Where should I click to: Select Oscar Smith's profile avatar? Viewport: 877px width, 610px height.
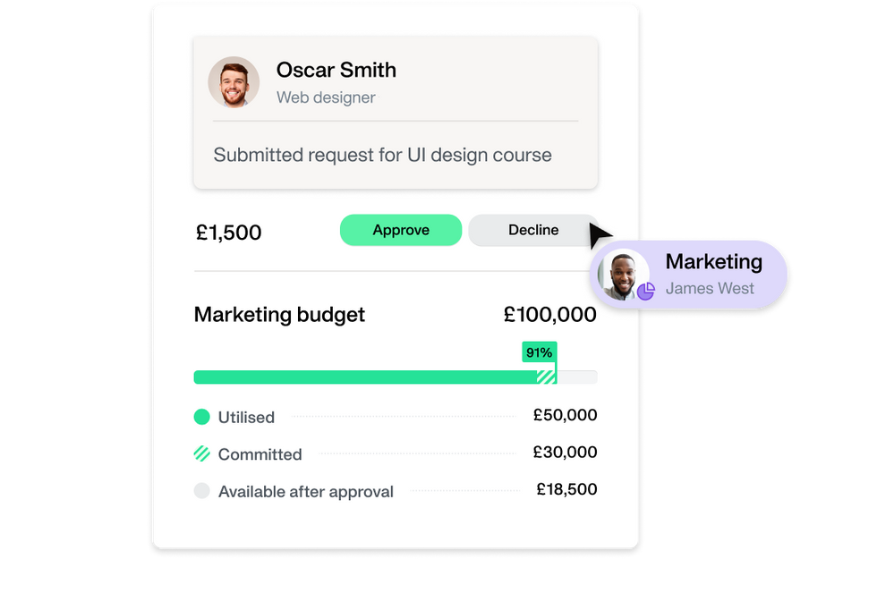pyautogui.click(x=234, y=81)
